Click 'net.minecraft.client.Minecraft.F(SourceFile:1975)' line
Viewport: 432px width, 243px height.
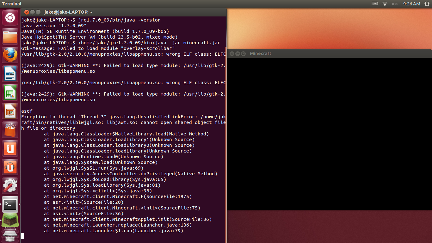coord(118,196)
